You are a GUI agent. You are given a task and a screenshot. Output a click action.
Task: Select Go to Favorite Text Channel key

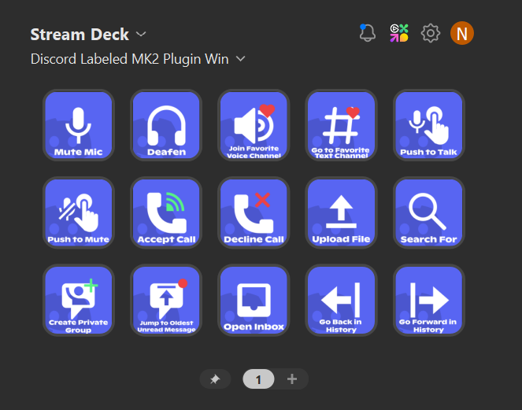click(x=341, y=125)
